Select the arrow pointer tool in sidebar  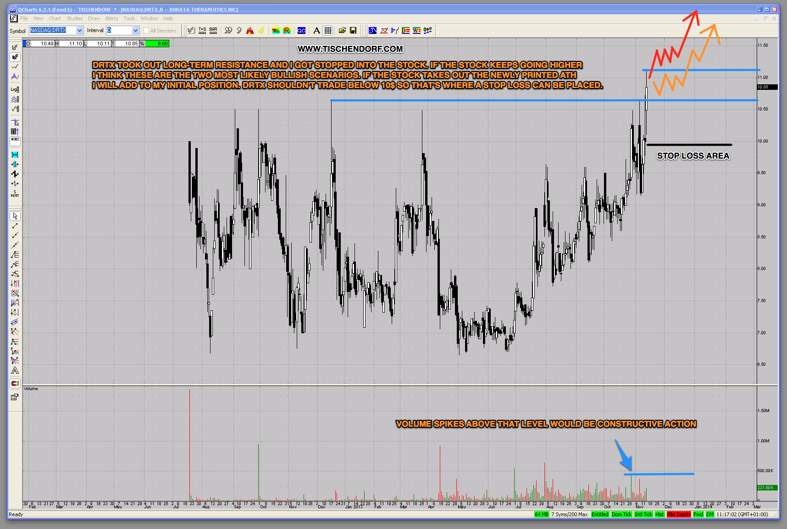click(x=15, y=216)
